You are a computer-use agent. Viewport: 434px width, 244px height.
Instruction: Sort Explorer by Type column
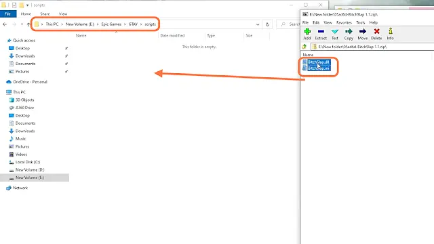(x=211, y=36)
